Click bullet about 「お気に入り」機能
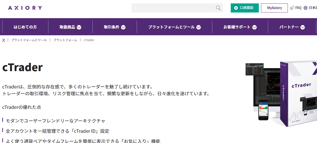 [83, 141]
